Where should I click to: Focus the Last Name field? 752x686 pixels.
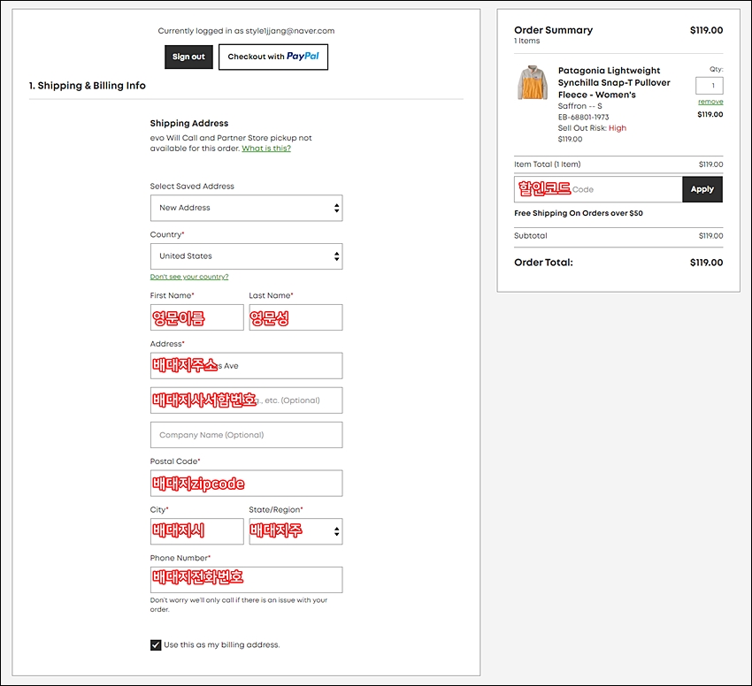(x=295, y=317)
